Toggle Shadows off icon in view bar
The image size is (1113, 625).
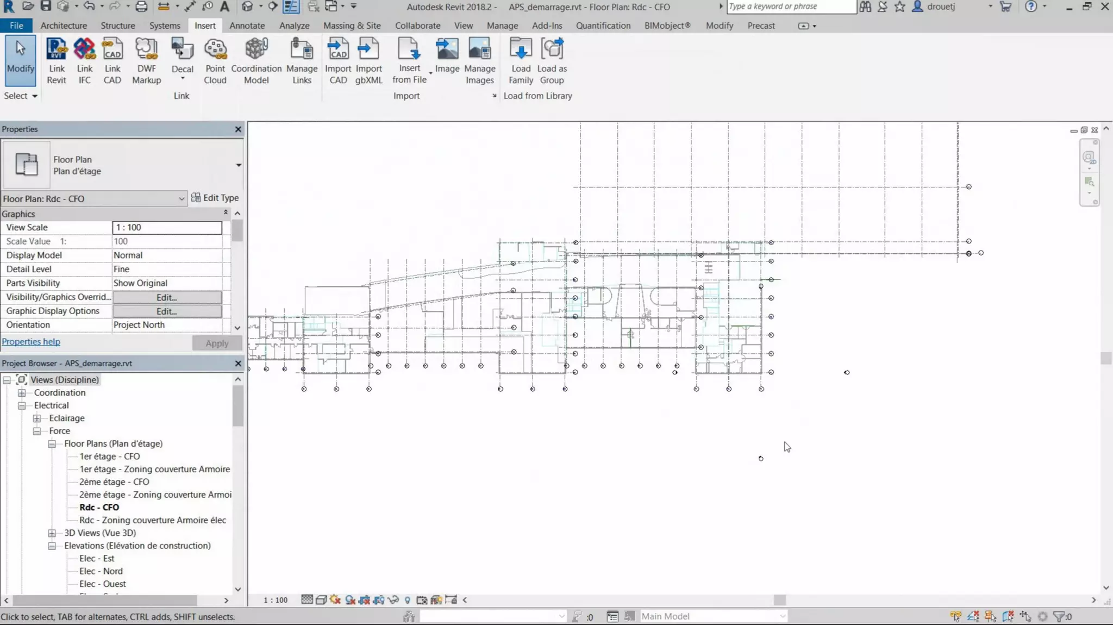click(351, 600)
